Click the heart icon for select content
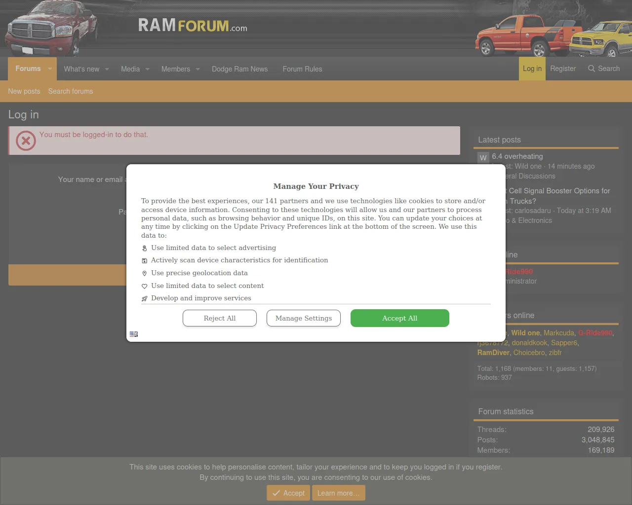The image size is (632, 505). point(145,286)
